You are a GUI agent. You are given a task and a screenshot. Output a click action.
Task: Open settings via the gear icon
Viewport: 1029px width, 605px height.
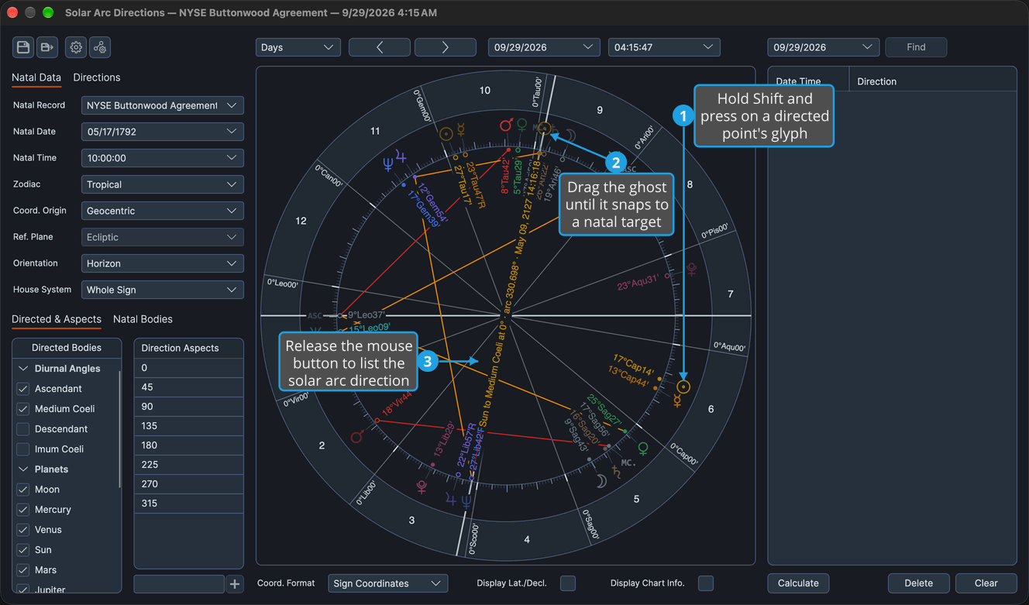76,47
